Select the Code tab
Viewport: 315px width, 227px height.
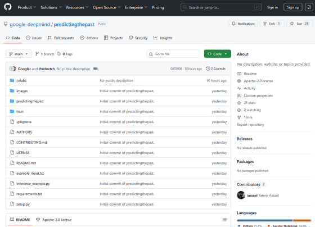pos(13,38)
